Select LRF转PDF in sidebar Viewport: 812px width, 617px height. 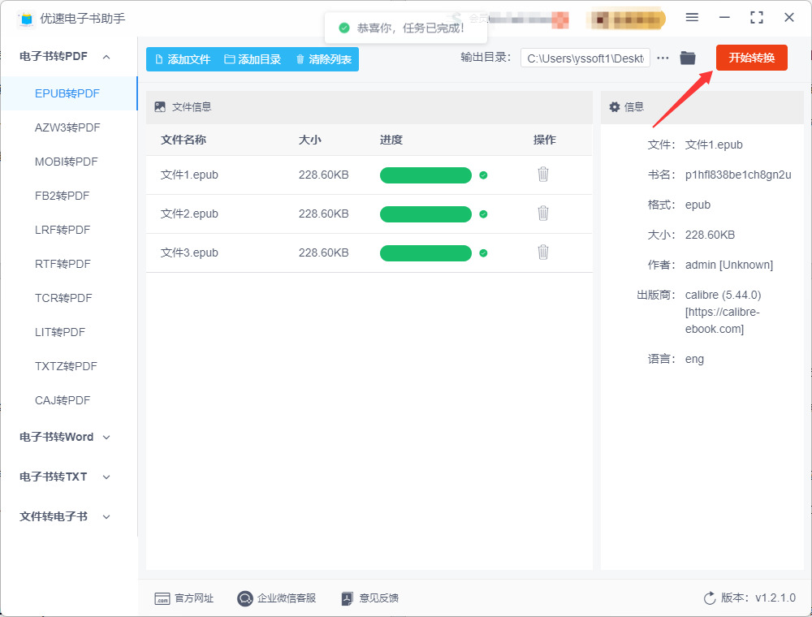coord(63,231)
